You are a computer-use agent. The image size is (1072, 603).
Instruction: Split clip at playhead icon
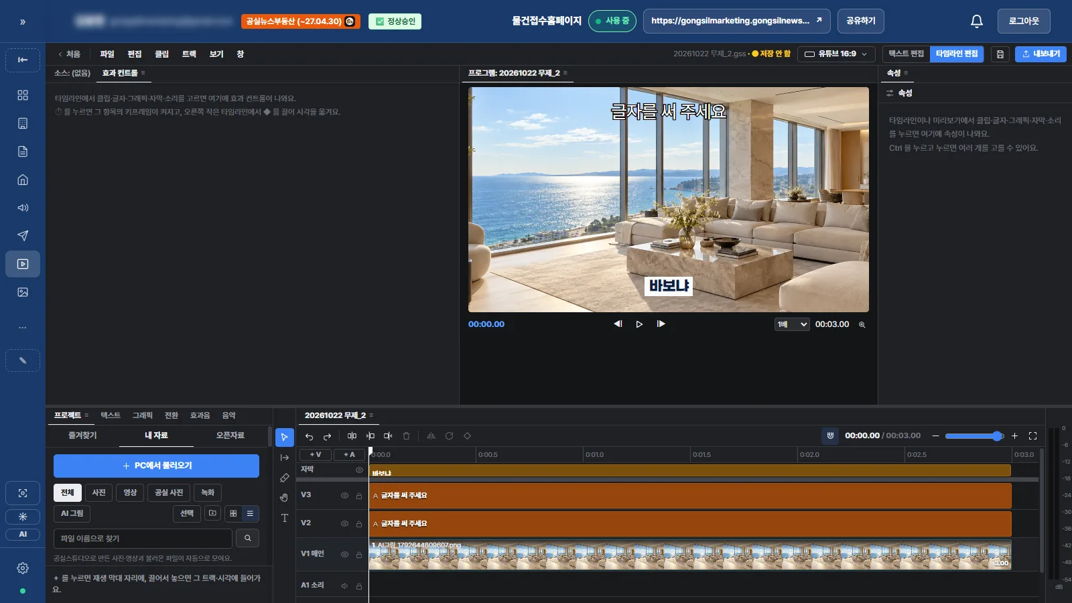pos(352,436)
